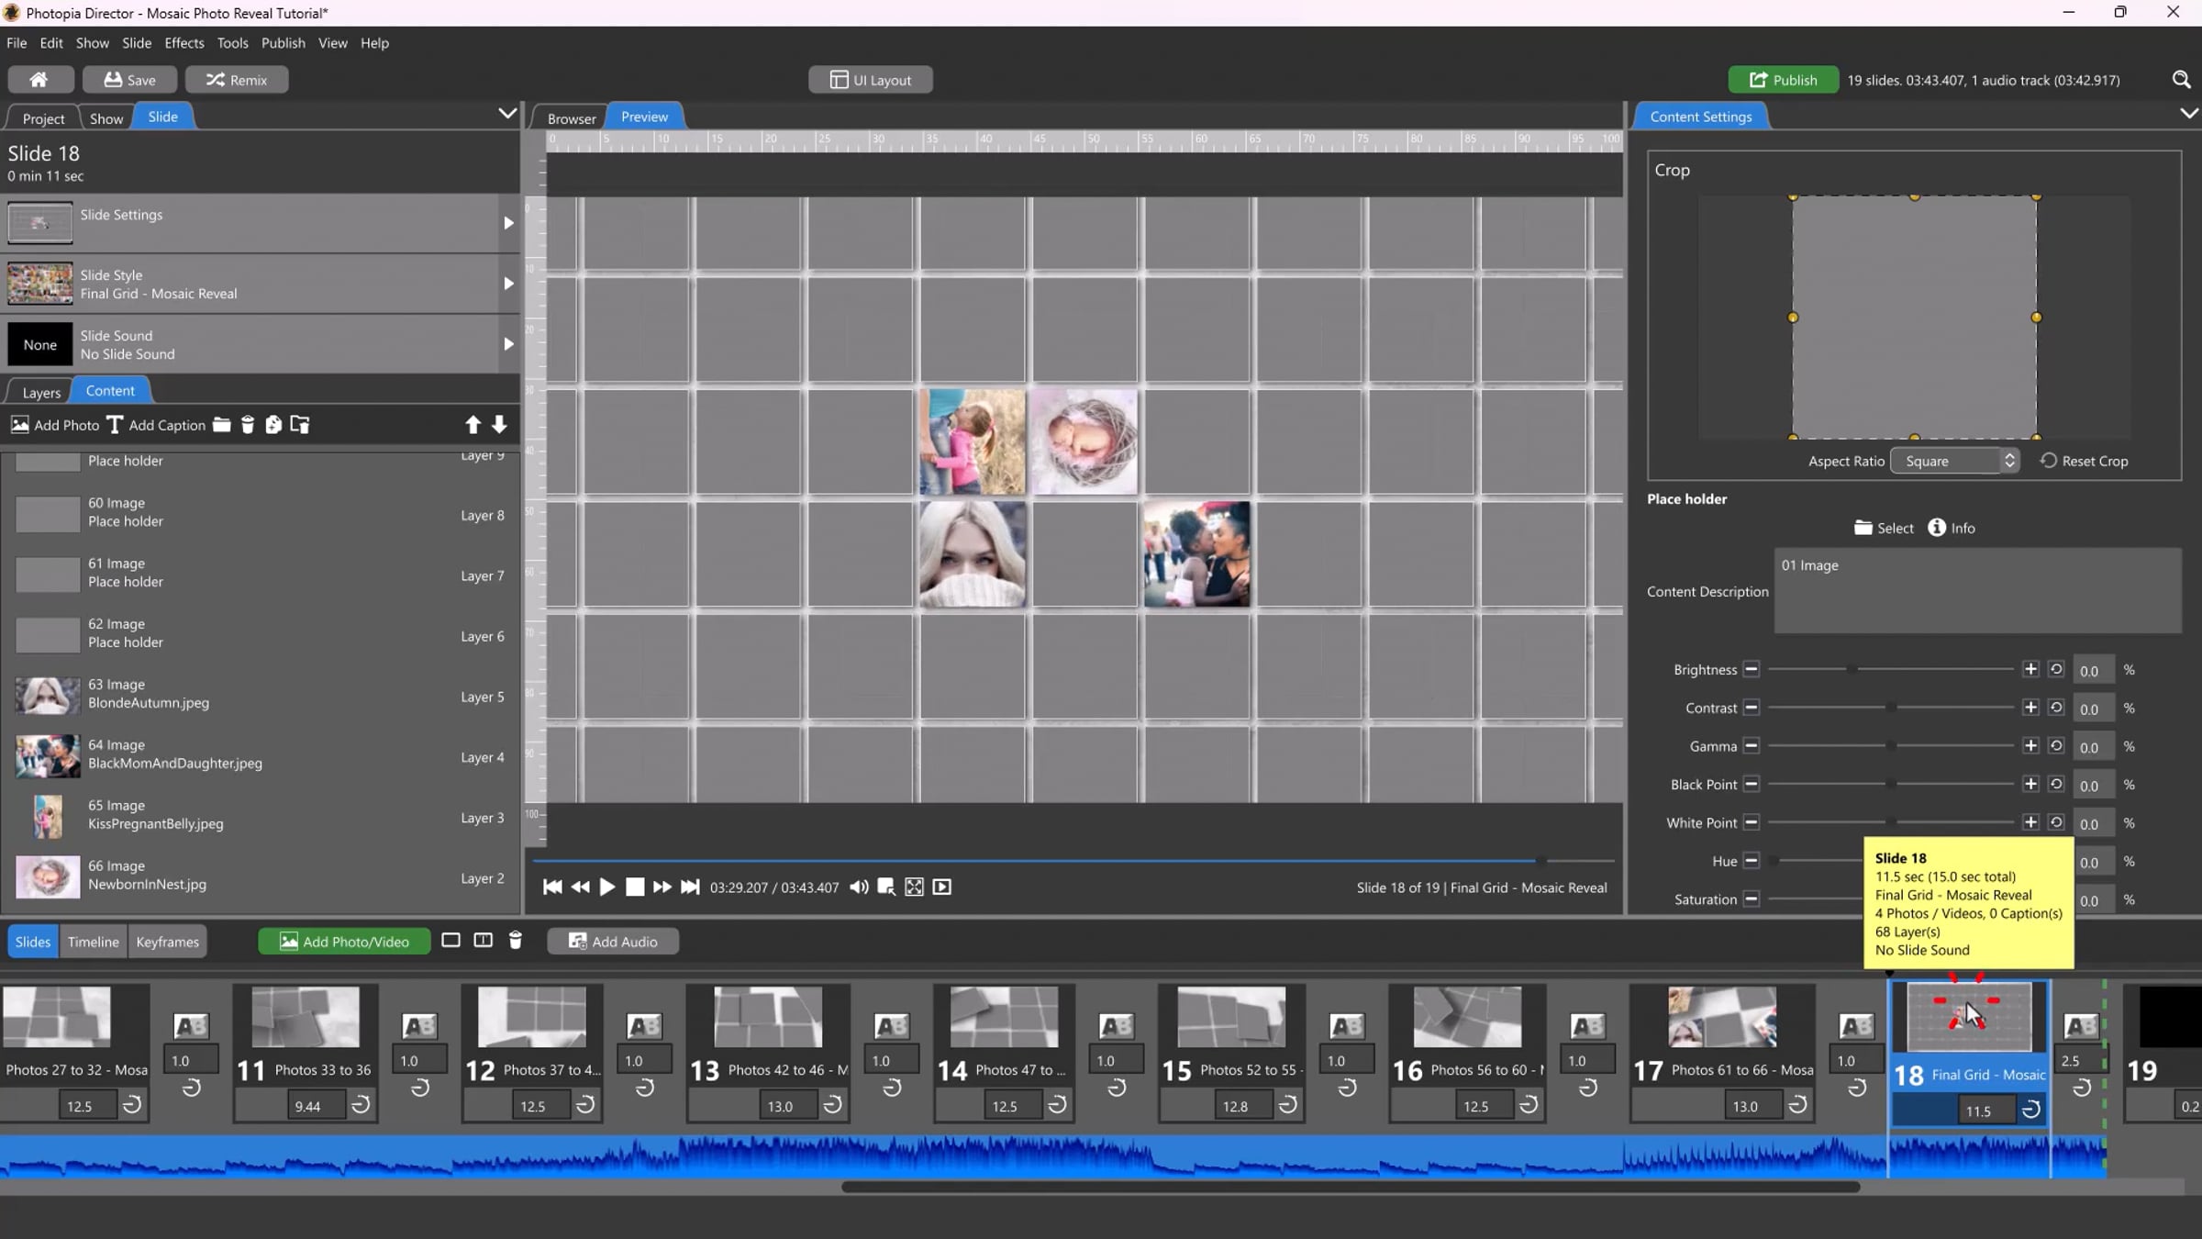Switch to Slides view
Viewport: 2202px width, 1239px height.
click(x=33, y=942)
